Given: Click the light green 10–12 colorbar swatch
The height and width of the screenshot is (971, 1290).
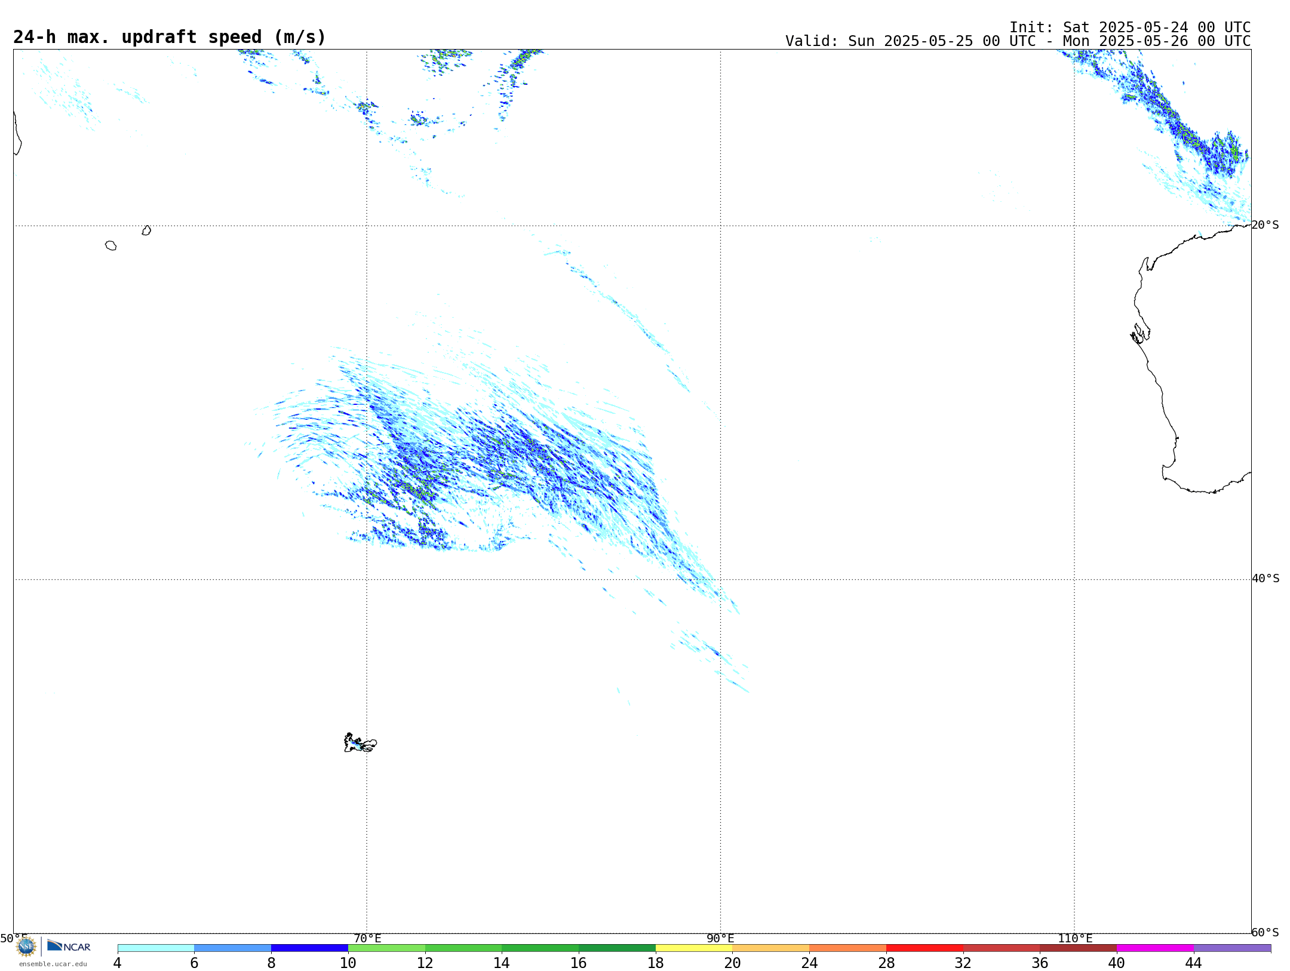Looking at the screenshot, I should [x=387, y=948].
